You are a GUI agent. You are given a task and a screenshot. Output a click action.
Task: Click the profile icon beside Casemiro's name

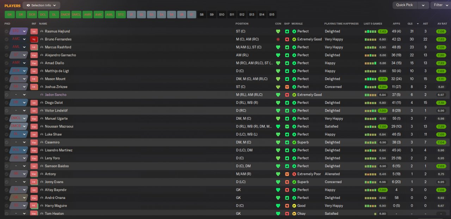pos(42,142)
